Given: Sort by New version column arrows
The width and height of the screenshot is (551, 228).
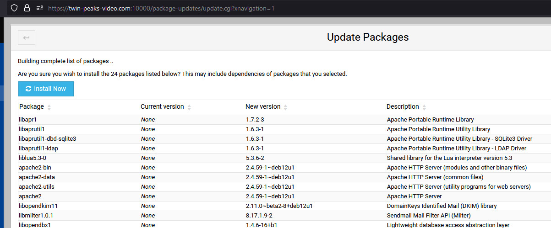Looking at the screenshot, I should coord(286,107).
